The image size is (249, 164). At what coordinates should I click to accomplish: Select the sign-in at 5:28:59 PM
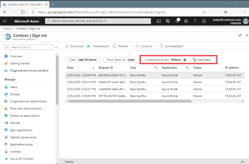pyautogui.click(x=155, y=96)
